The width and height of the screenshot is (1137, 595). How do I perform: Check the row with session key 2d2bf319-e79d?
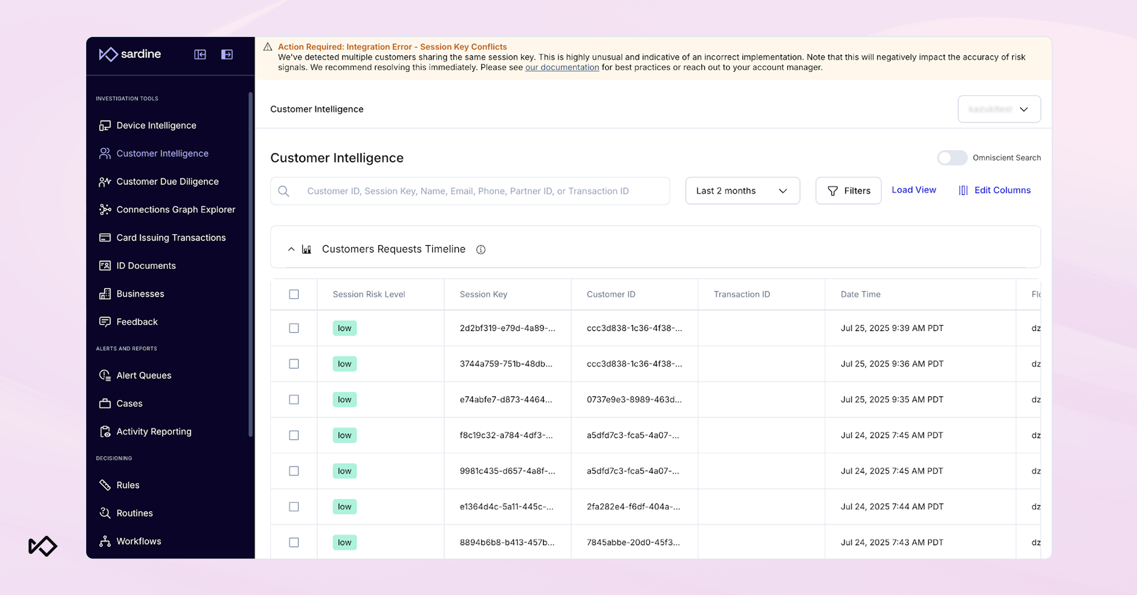[294, 328]
